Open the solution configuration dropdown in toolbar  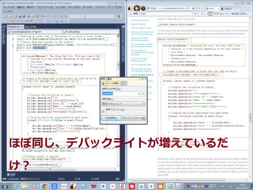[76, 16]
